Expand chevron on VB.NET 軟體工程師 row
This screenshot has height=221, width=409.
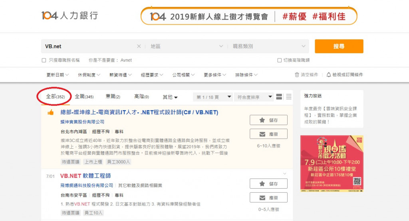point(284,173)
